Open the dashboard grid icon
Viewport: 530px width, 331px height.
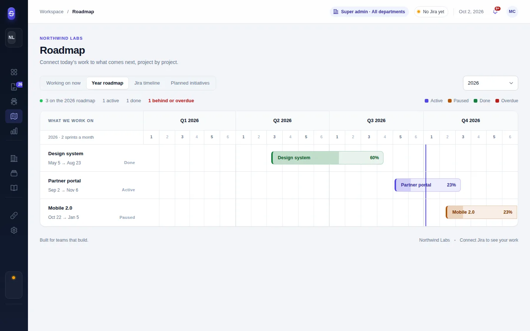pos(14,72)
